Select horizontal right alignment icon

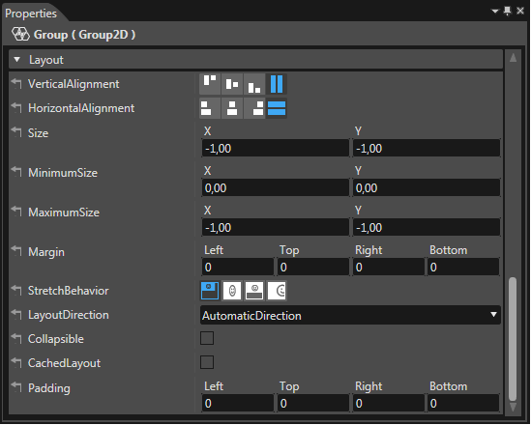[254, 108]
